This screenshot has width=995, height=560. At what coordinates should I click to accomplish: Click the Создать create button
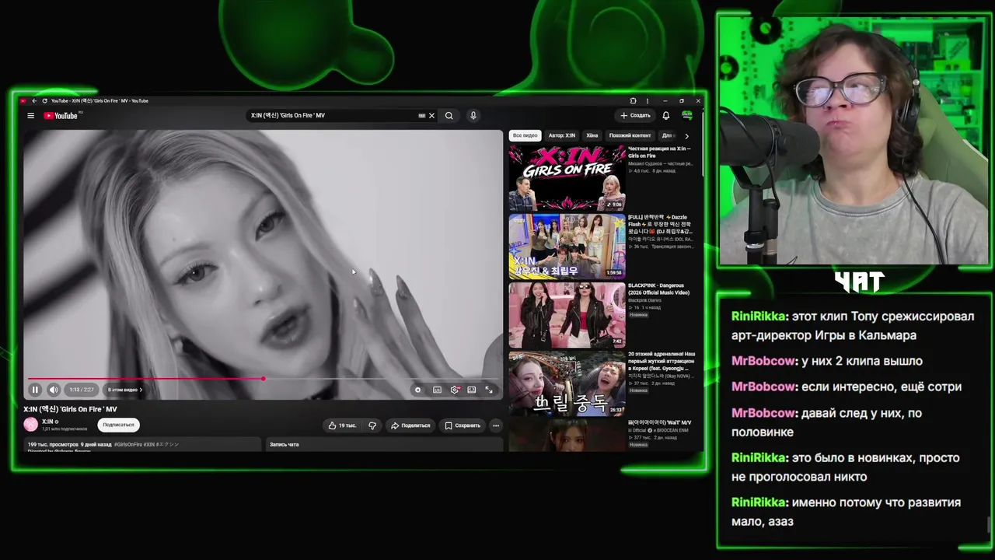coord(636,116)
